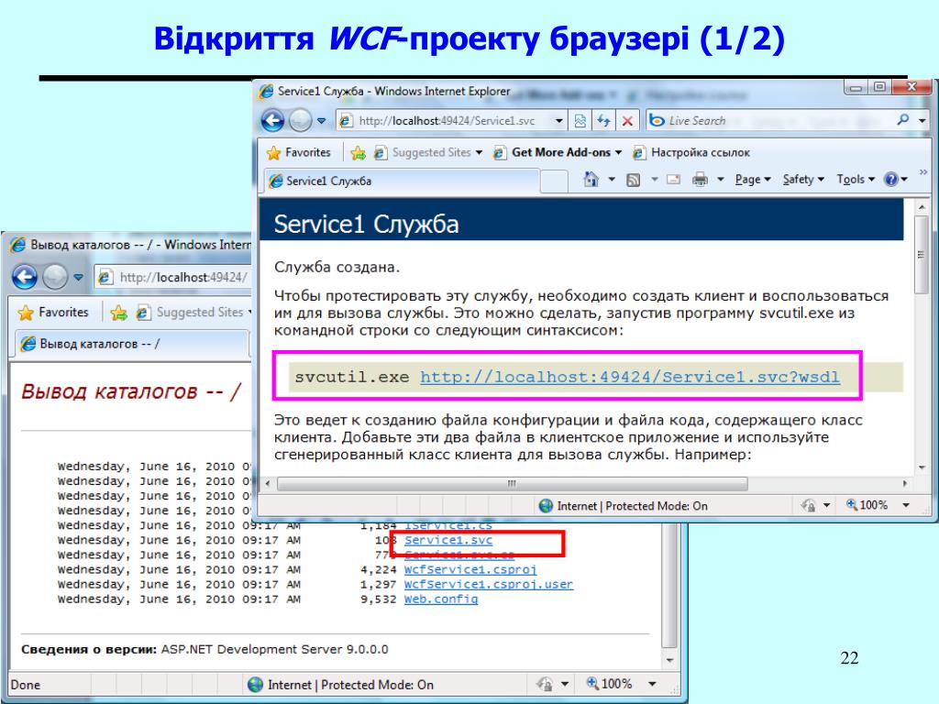Go forward in the Service1 Служба window

[300, 120]
